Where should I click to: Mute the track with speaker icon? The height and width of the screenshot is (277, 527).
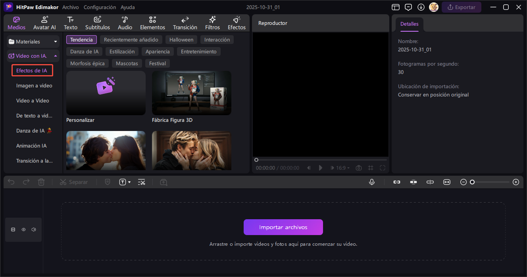coord(34,230)
